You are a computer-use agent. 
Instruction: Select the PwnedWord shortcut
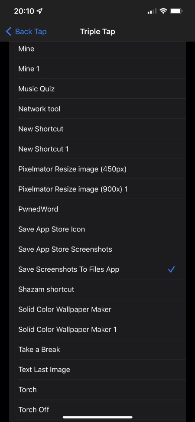pos(97,209)
